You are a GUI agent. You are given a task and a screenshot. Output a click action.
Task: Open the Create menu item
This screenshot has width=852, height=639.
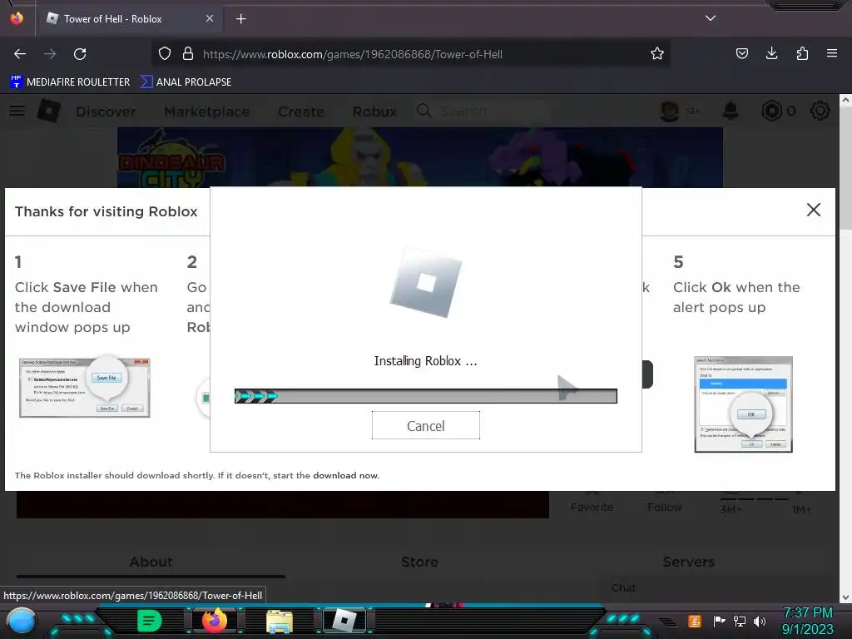(301, 111)
